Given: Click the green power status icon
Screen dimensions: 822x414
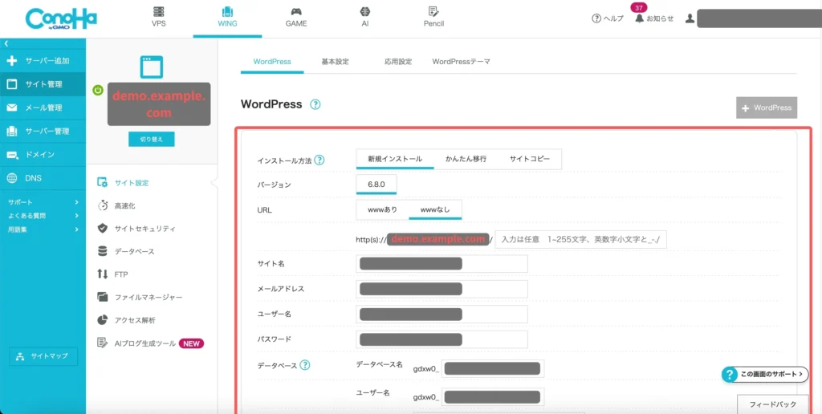Looking at the screenshot, I should pyautogui.click(x=97, y=90).
